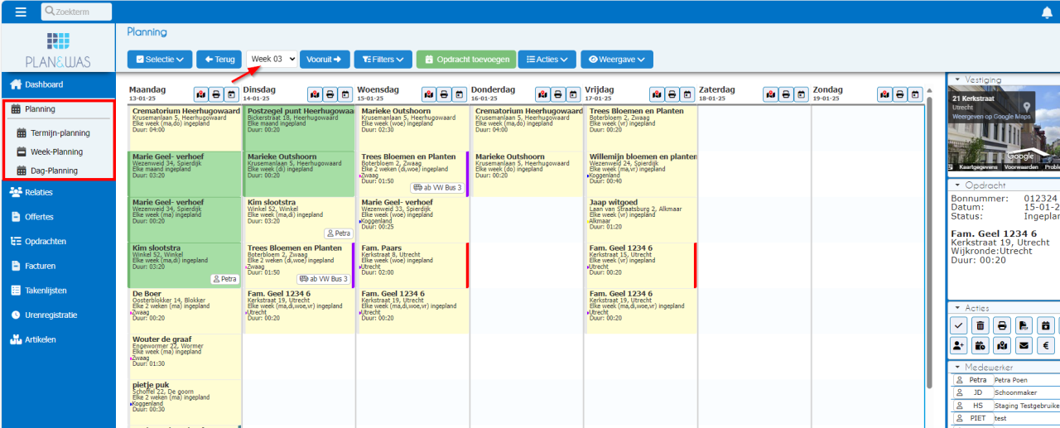Open Fam. Paars appointment on Woensdag
Viewport: 1060px width, 428px height.
[x=412, y=265]
